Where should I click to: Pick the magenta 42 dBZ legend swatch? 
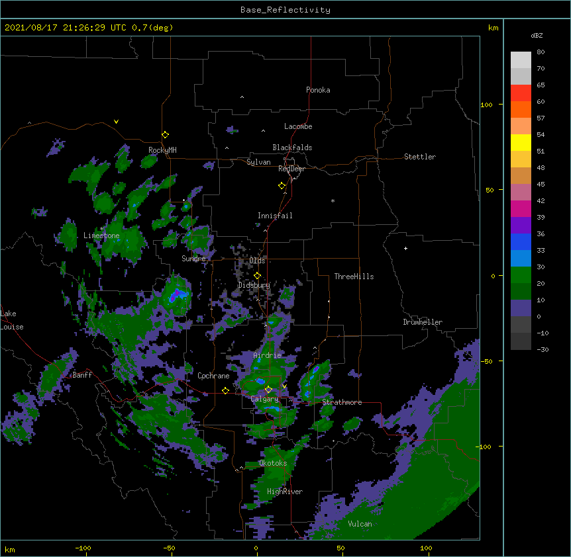(x=521, y=208)
